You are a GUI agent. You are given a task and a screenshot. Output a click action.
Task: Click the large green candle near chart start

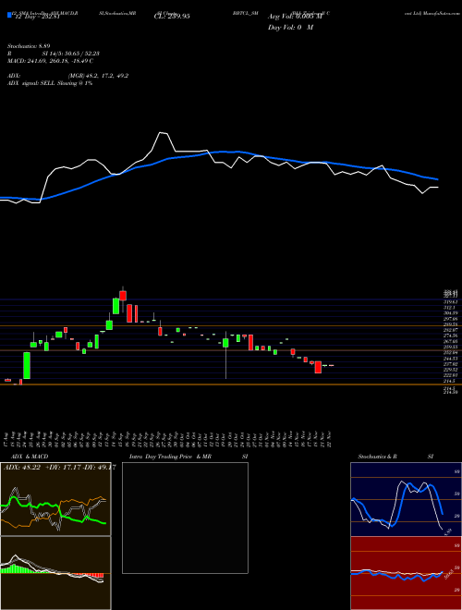click(27, 365)
